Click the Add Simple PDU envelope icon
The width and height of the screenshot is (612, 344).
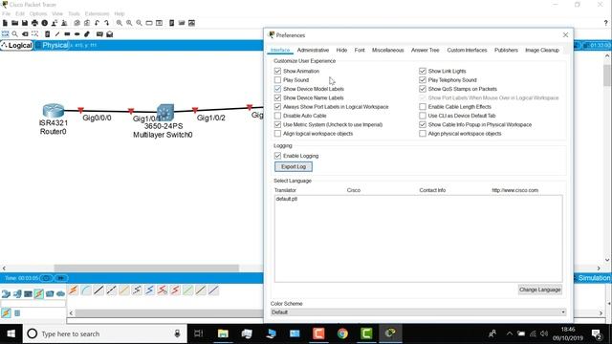pyautogui.click(x=99, y=34)
